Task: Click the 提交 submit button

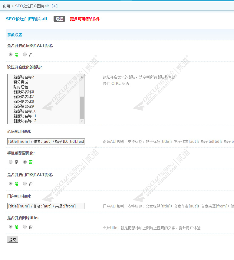Action: click(x=12, y=240)
